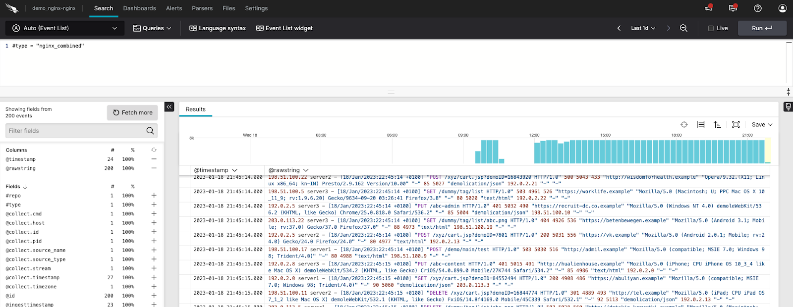Viewport: 793px width, 307px height.
Task: Enable the Live checkbox
Action: tap(711, 28)
